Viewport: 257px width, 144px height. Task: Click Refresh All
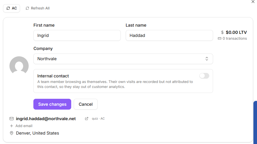pos(38,8)
